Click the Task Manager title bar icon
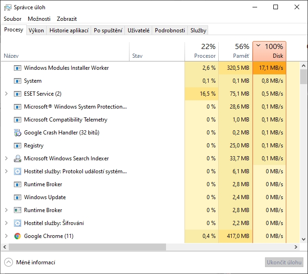The width and height of the screenshot is (308, 274). [x=7, y=7]
